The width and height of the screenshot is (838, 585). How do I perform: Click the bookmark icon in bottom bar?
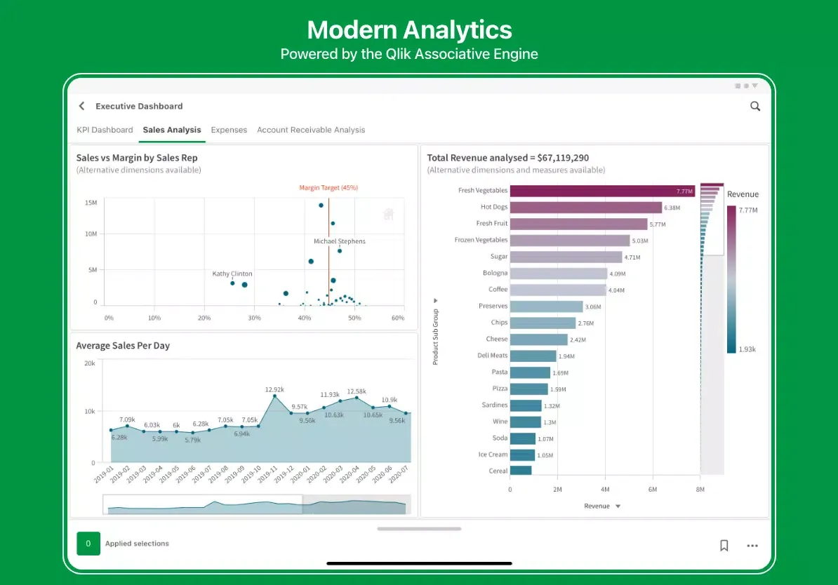pyautogui.click(x=724, y=545)
